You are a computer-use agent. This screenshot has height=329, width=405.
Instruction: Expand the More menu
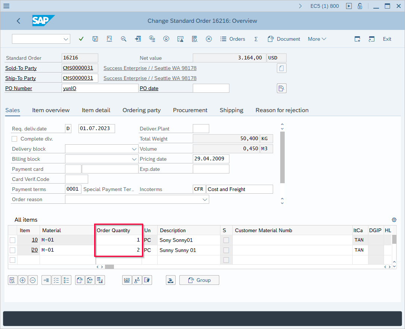tap(317, 39)
